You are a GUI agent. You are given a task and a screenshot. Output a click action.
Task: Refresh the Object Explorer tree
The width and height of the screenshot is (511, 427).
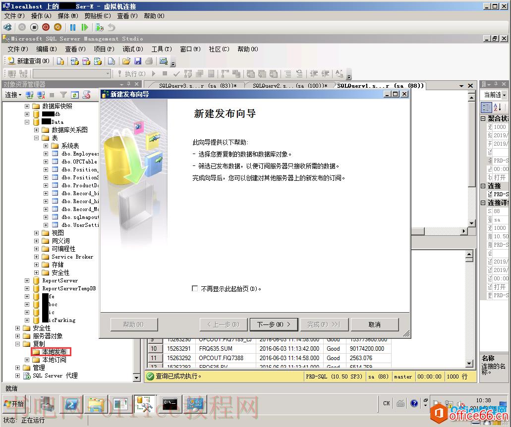(75, 95)
